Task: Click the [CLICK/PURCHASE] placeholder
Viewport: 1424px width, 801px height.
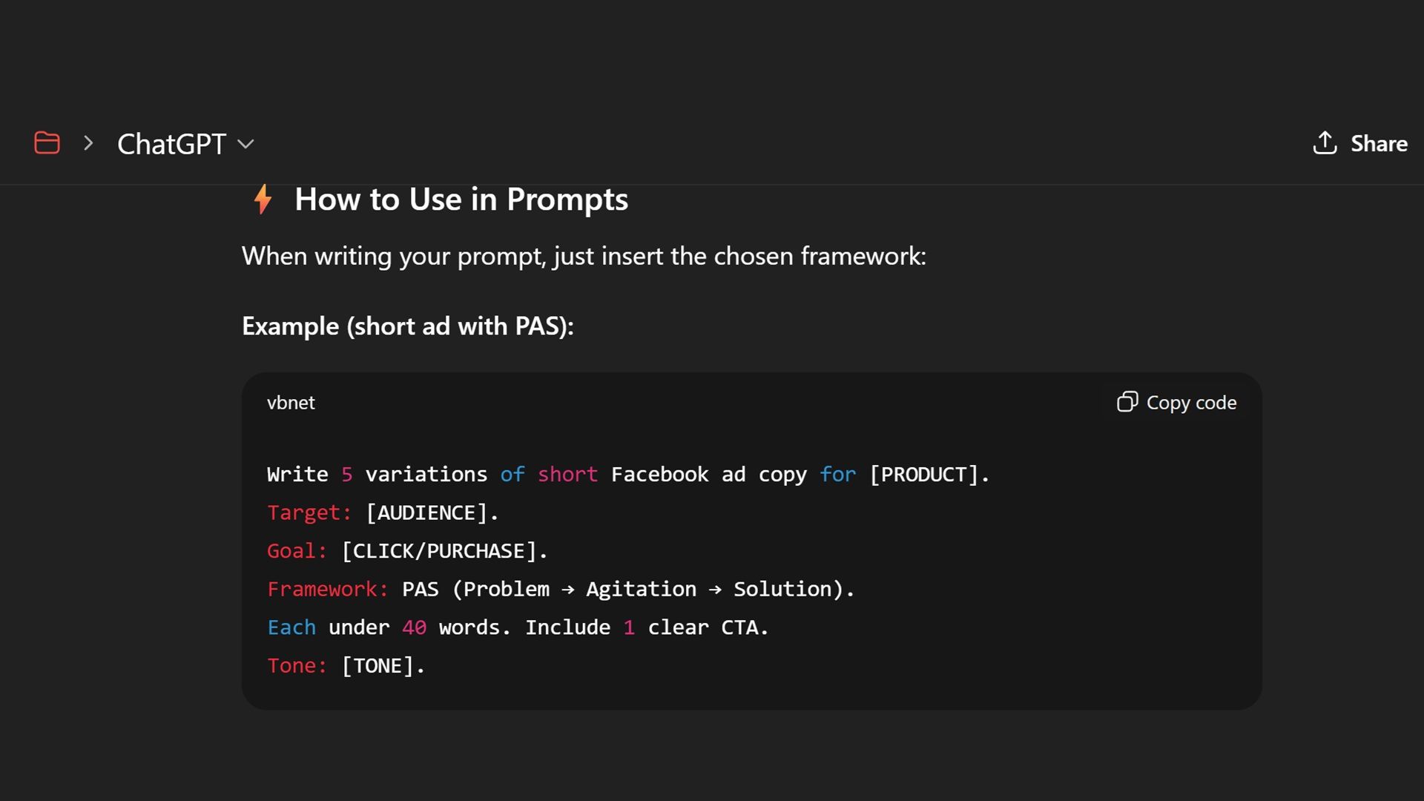Action: [438, 551]
